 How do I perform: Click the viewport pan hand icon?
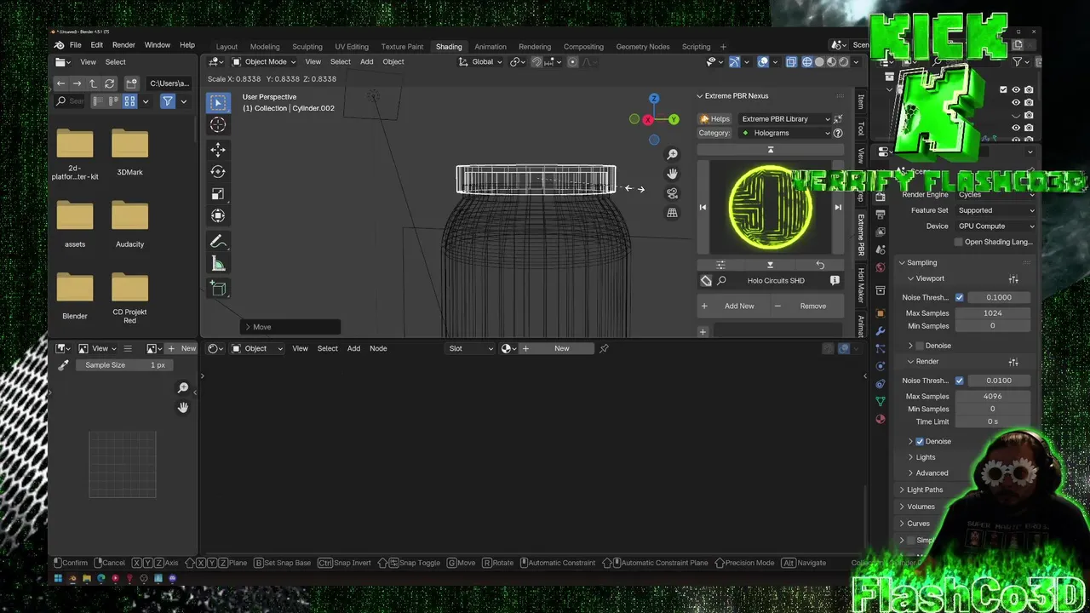(x=672, y=174)
